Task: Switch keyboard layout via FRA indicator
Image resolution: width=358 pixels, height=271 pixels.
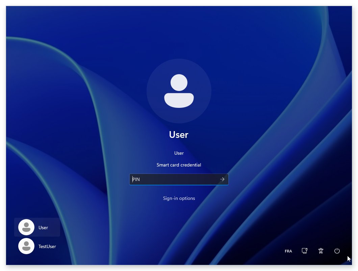Action: coord(288,251)
